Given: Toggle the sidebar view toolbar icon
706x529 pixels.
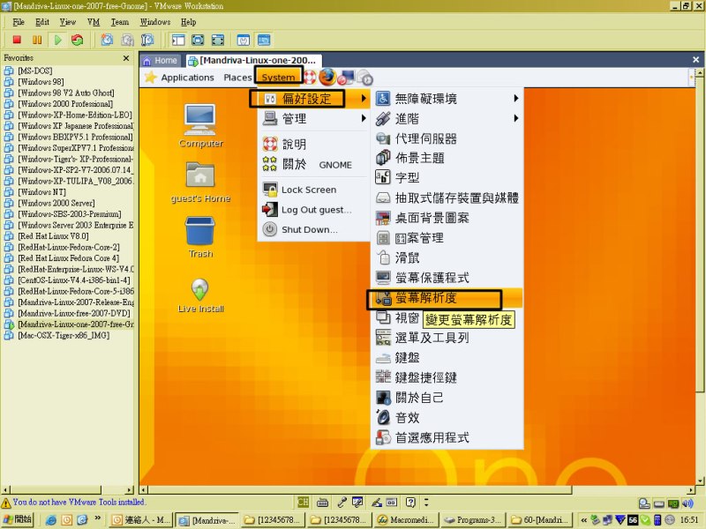Looking at the screenshot, I should [178, 40].
